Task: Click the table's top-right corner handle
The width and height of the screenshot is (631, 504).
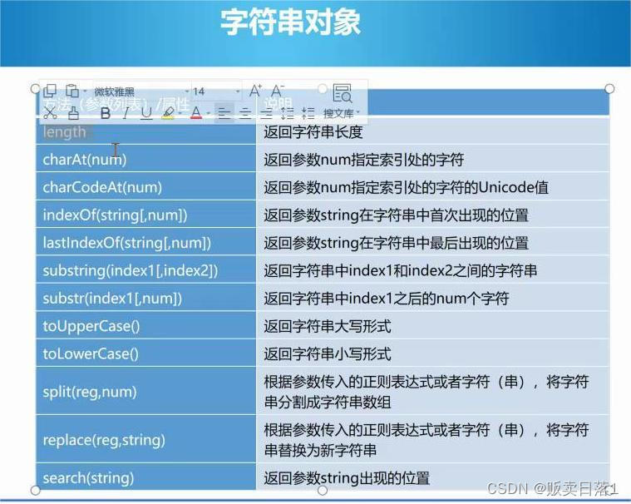Action: [609, 88]
